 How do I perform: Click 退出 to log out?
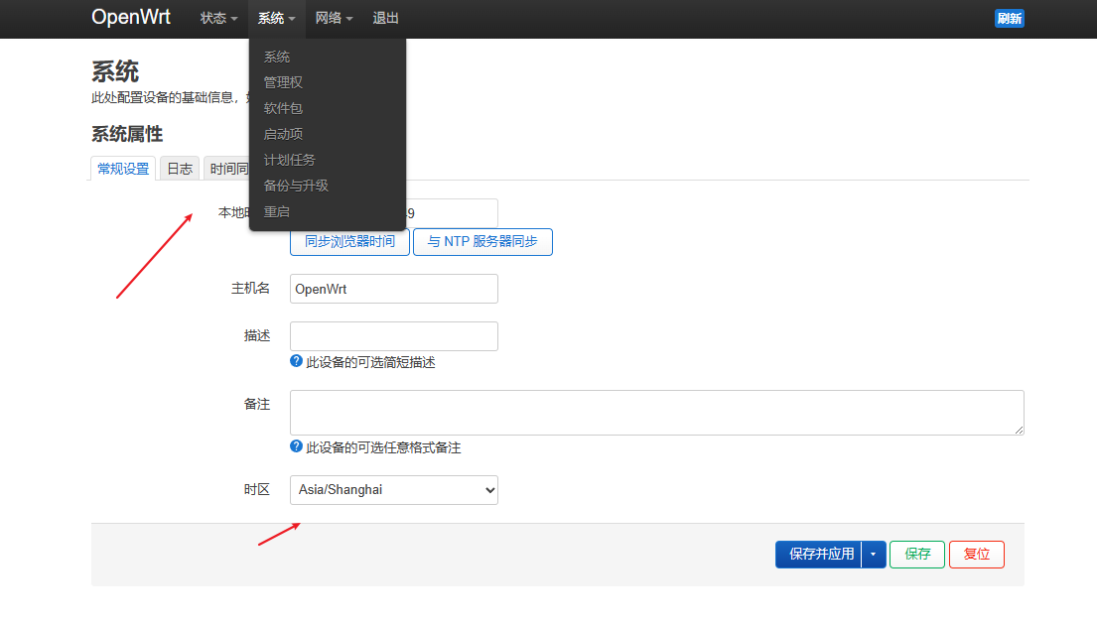point(385,18)
